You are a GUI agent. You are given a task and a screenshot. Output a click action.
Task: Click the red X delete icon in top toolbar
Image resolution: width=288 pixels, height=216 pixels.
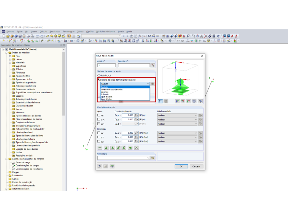point(206,36)
